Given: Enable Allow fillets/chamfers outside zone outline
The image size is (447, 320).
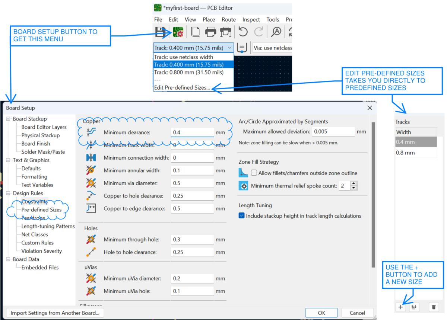Looking at the screenshot, I should [x=254, y=173].
